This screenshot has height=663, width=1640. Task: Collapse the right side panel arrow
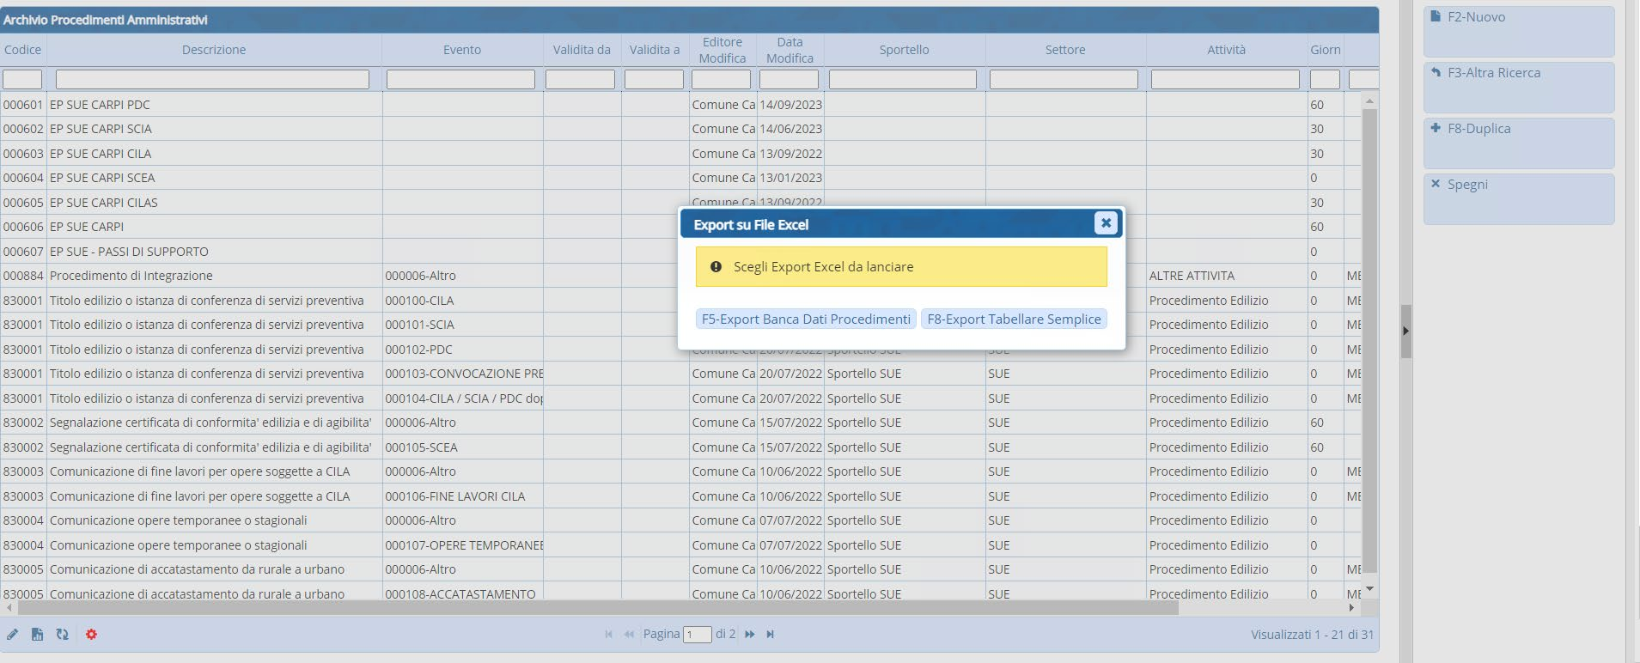click(1405, 331)
